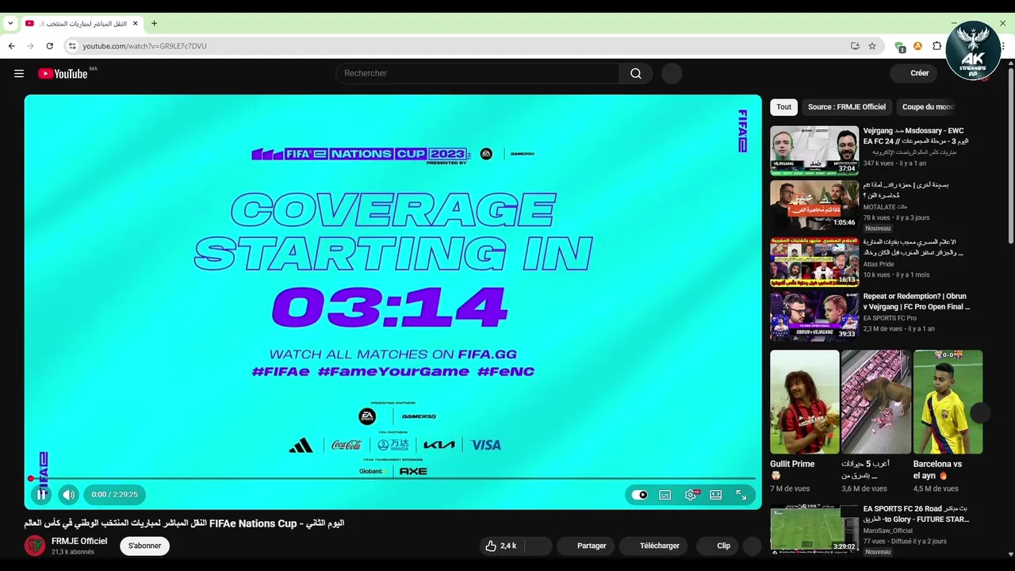Open EA SPORTS FC 26 Road to Glory video
This screenshot has width=1015, height=571.
tap(814, 528)
